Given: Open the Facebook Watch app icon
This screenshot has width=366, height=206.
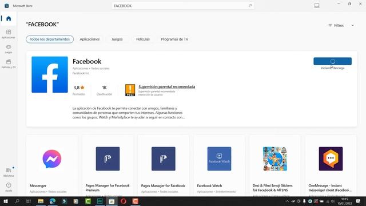Looking at the screenshot, I should tap(219, 159).
